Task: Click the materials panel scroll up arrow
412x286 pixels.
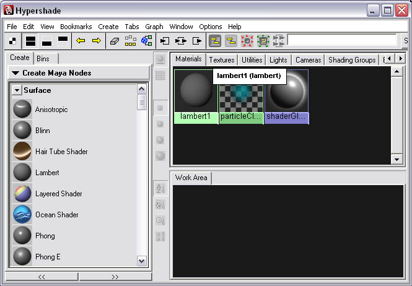Action: (x=397, y=71)
